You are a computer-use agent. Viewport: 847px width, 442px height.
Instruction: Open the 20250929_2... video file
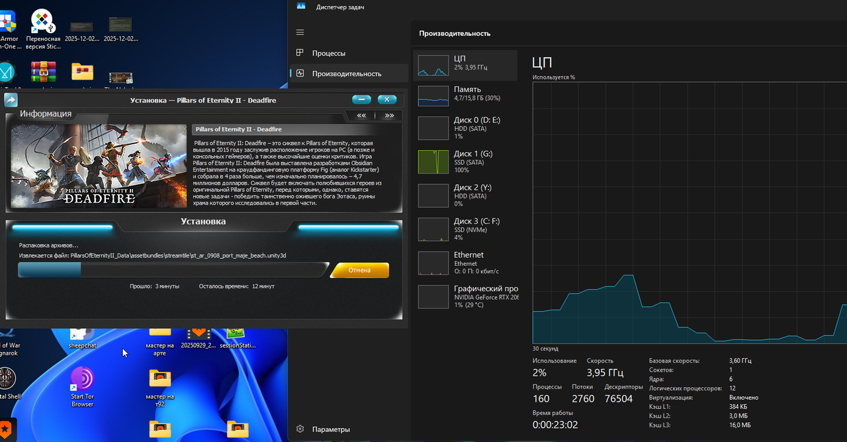(x=199, y=339)
